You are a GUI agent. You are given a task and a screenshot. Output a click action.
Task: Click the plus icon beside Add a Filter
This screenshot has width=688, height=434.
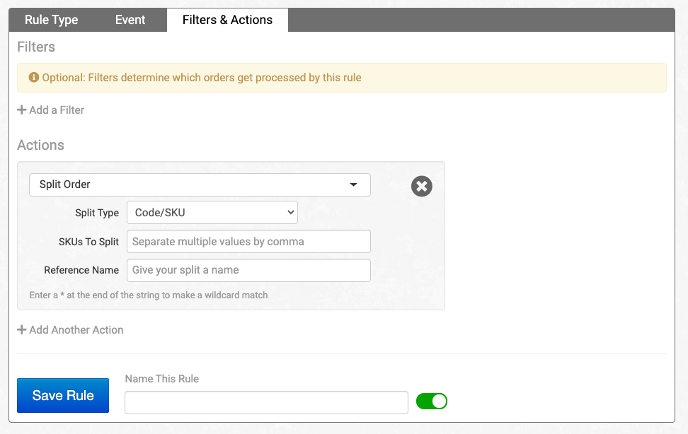(x=22, y=110)
